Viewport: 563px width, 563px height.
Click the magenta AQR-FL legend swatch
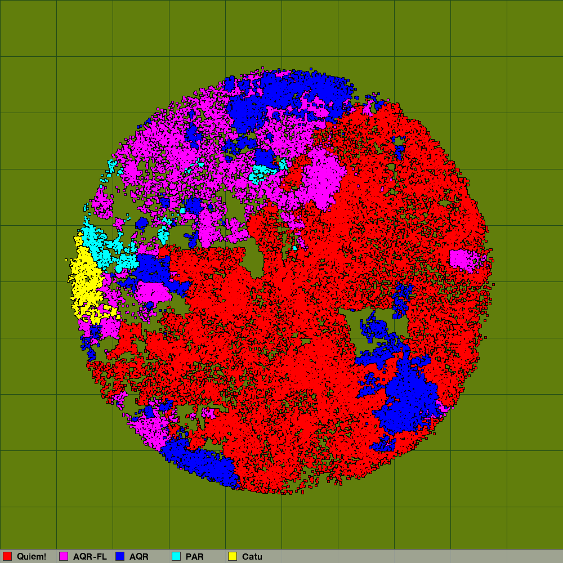[64, 556]
